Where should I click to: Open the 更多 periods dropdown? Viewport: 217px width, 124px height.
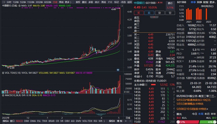point(68,2)
